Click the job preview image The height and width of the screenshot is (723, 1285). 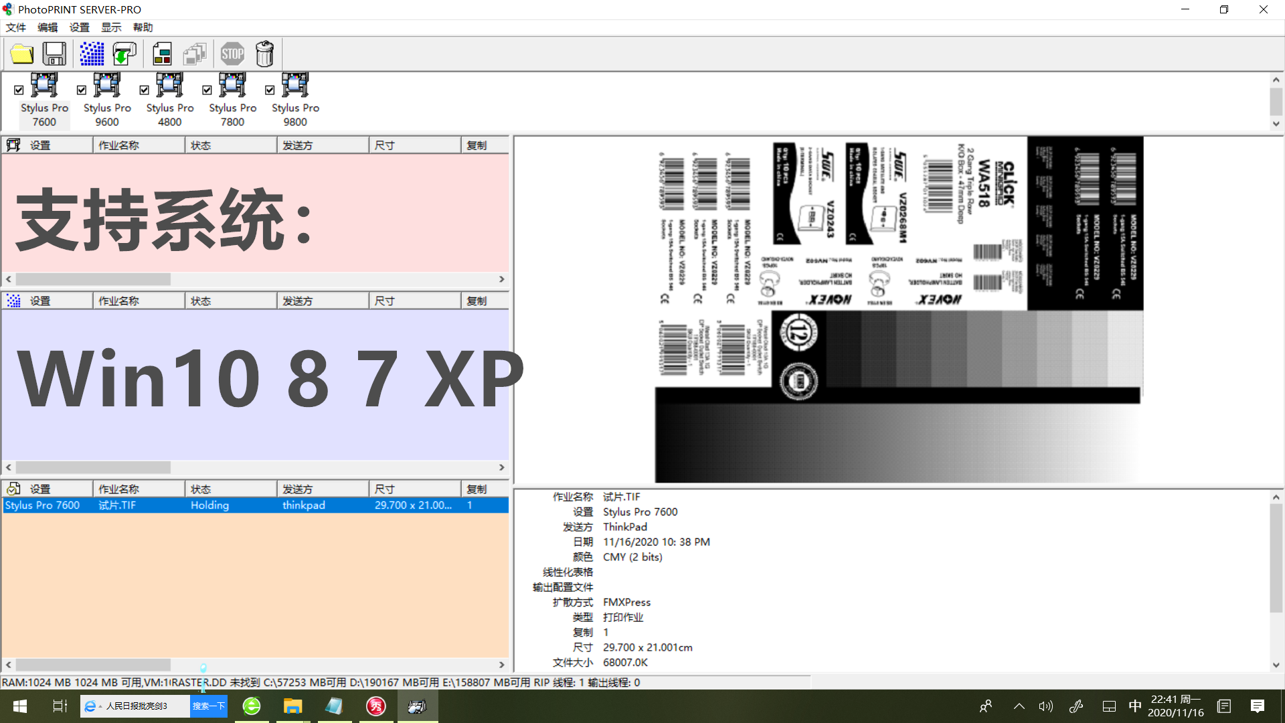[x=899, y=309]
